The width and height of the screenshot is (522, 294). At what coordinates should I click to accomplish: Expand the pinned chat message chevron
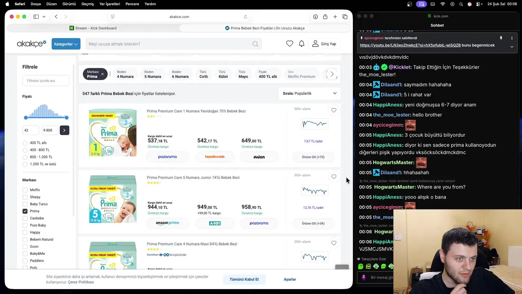tap(512, 47)
